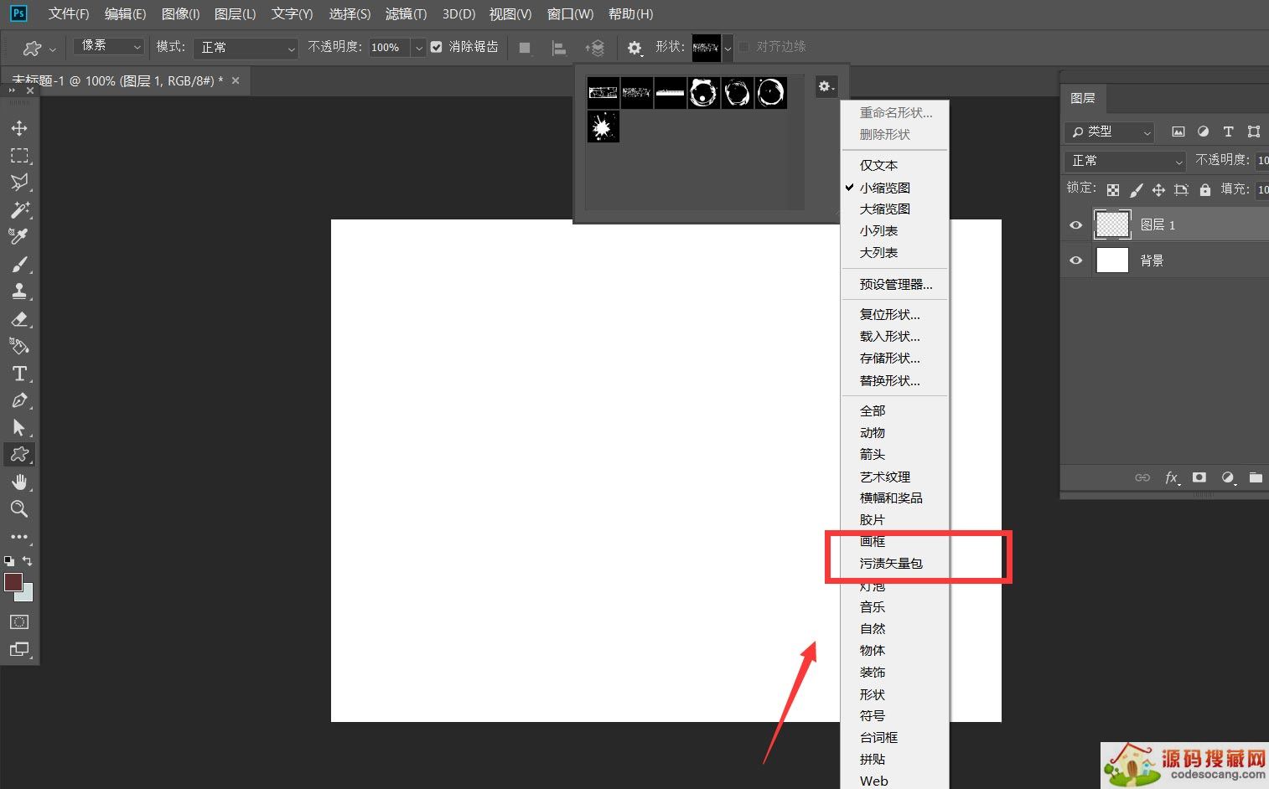Open the 窗口 menu
The width and height of the screenshot is (1269, 789).
(570, 13)
